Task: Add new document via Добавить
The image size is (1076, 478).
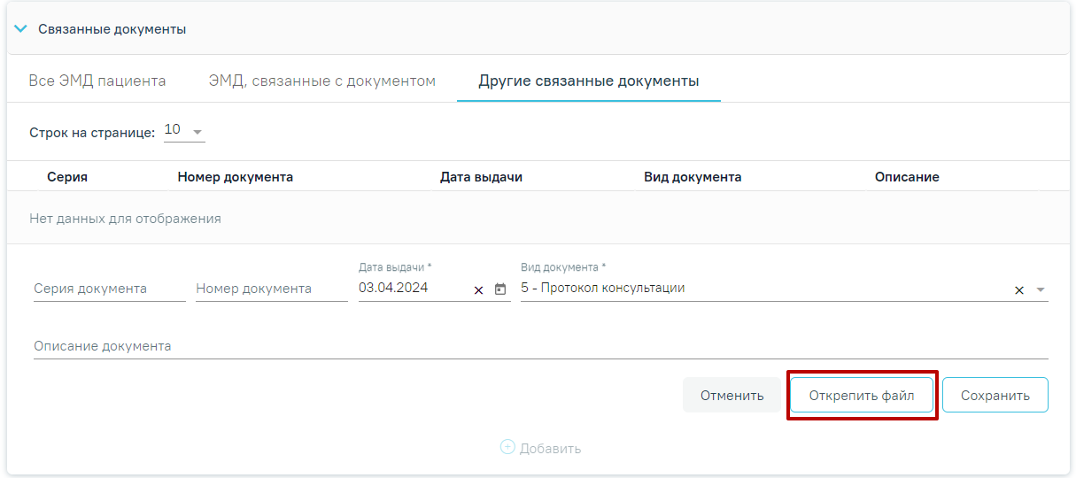Action: (541, 448)
